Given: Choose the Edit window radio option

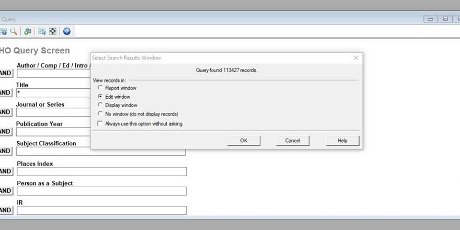Looking at the screenshot, I should 100,97.
